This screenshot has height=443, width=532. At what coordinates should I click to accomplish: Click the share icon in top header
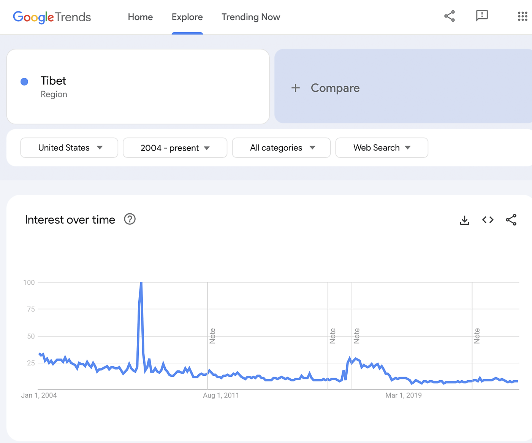click(x=450, y=16)
